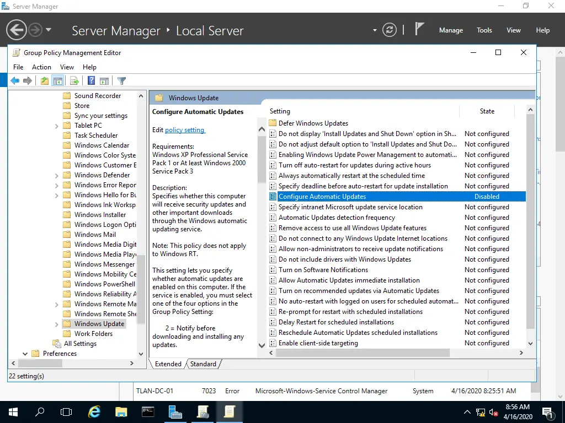Select 'Do not include drivers with Windows Updates'
The image size is (565, 423).
pyautogui.click(x=344, y=259)
